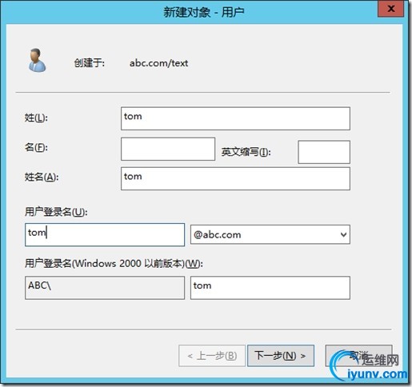Click the 上一步(B) back button
This screenshot has width=412, height=387.
212,356
